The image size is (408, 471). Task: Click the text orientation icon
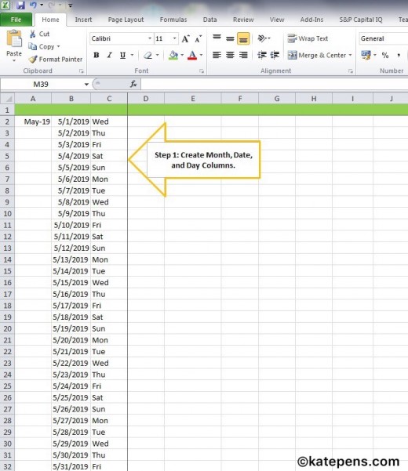262,38
